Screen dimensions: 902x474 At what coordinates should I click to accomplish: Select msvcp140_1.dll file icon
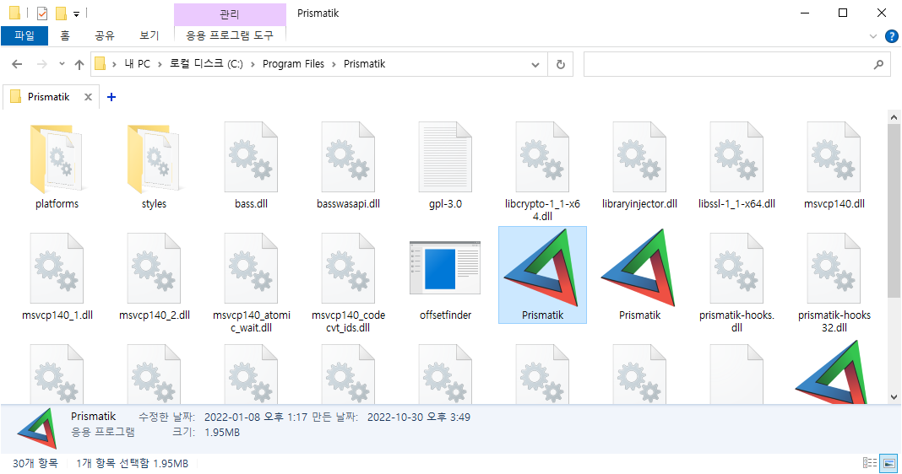(x=57, y=268)
